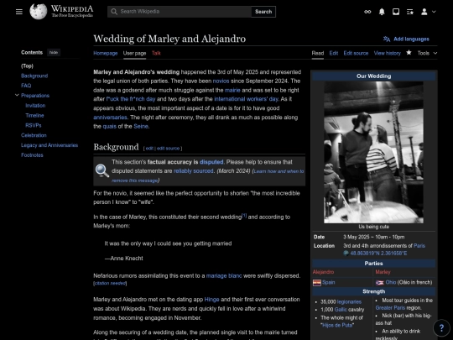Click the Add languages link
The image size is (453, 340).
coord(411,39)
